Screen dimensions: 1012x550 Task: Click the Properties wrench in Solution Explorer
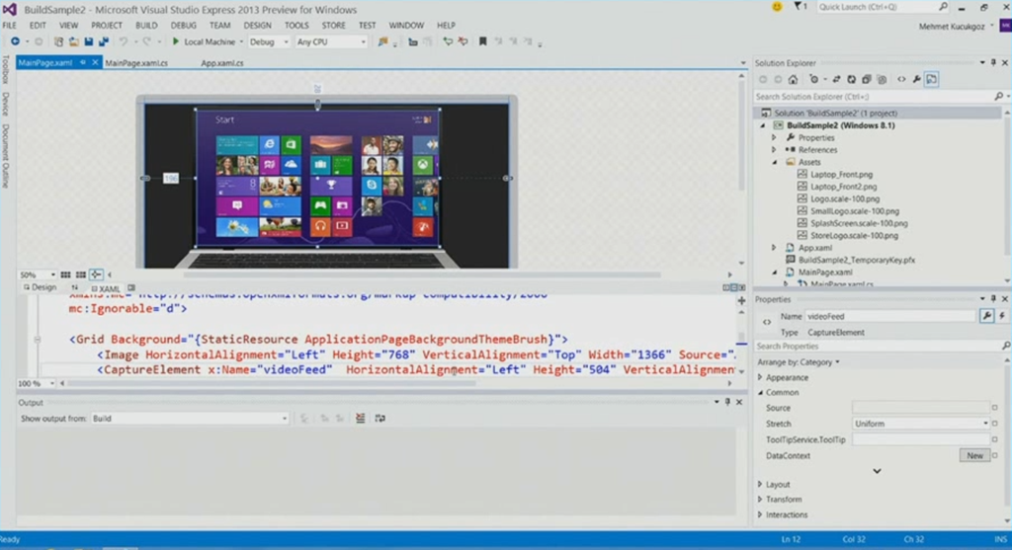916,79
